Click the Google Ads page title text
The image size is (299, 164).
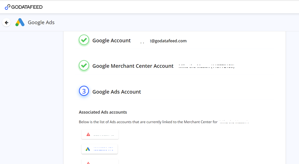point(41,22)
